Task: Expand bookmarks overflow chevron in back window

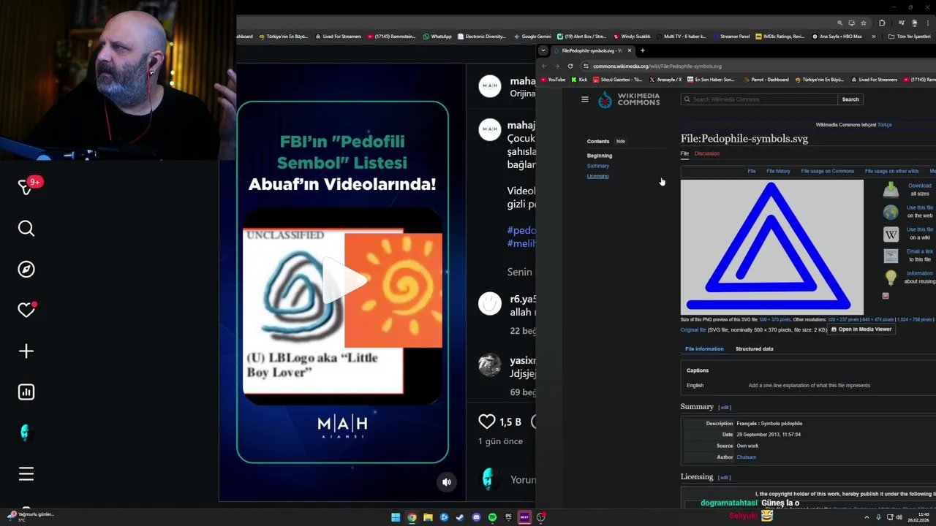Action: tap(873, 37)
